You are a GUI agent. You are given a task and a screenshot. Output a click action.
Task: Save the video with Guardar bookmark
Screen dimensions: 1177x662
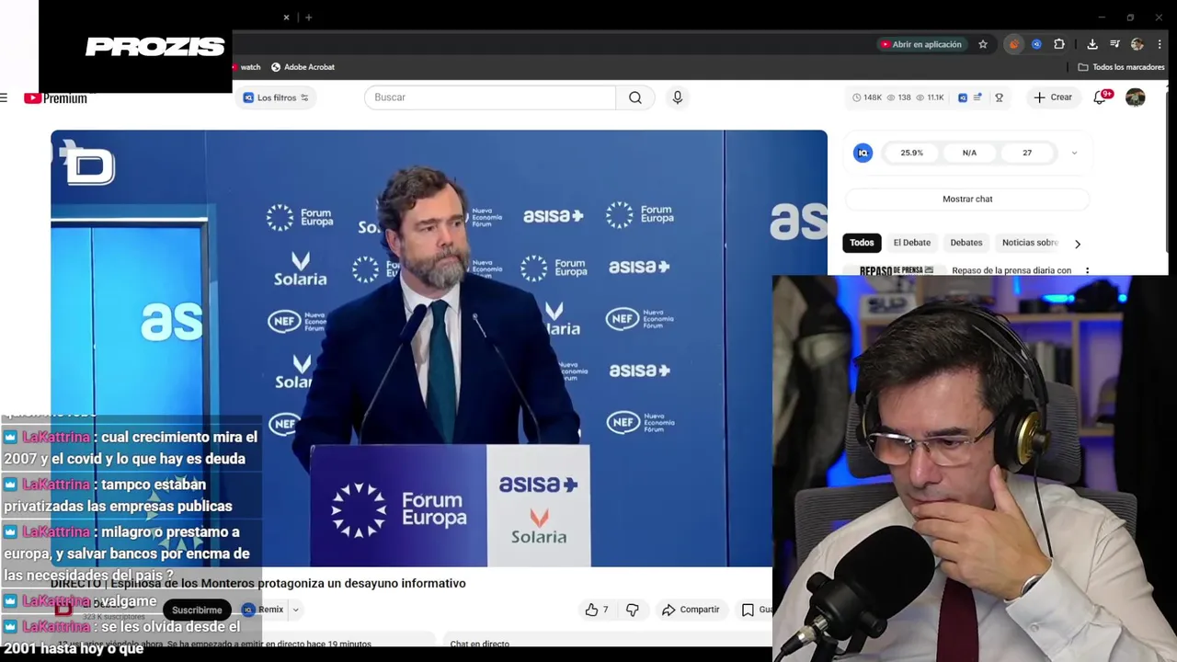point(756,610)
